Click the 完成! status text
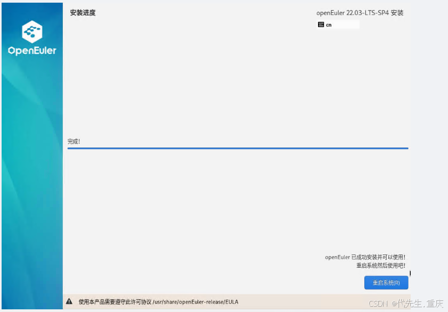 pos(74,141)
